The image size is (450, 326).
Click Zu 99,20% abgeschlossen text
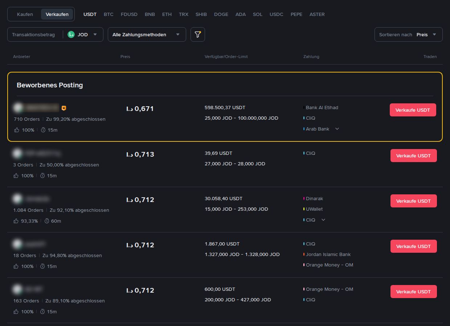pyautogui.click(x=76, y=119)
